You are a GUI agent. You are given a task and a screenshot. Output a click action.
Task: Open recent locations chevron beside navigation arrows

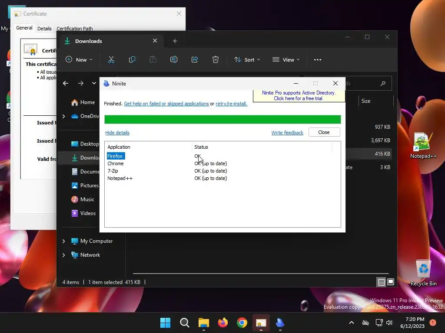pos(94,83)
